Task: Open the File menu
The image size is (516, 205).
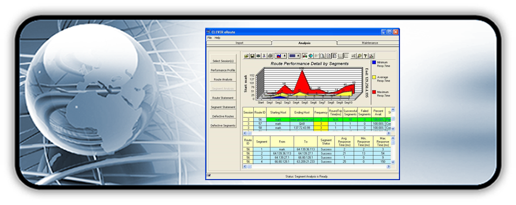Action: pos(209,38)
